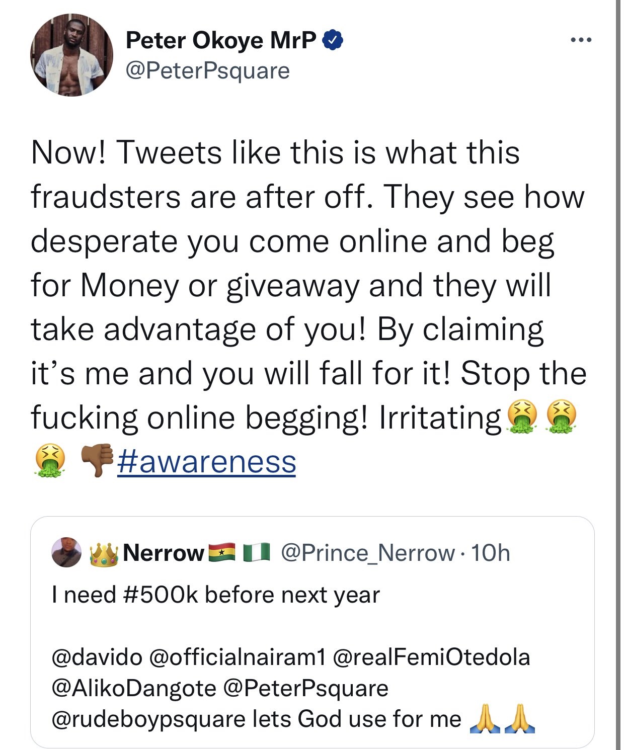Open the @Prince_Nerrow handle
Screen dimensions: 625x750
(367, 553)
